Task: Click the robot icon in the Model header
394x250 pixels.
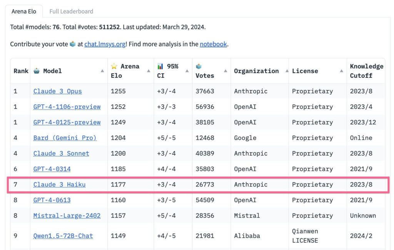Action: pos(37,71)
